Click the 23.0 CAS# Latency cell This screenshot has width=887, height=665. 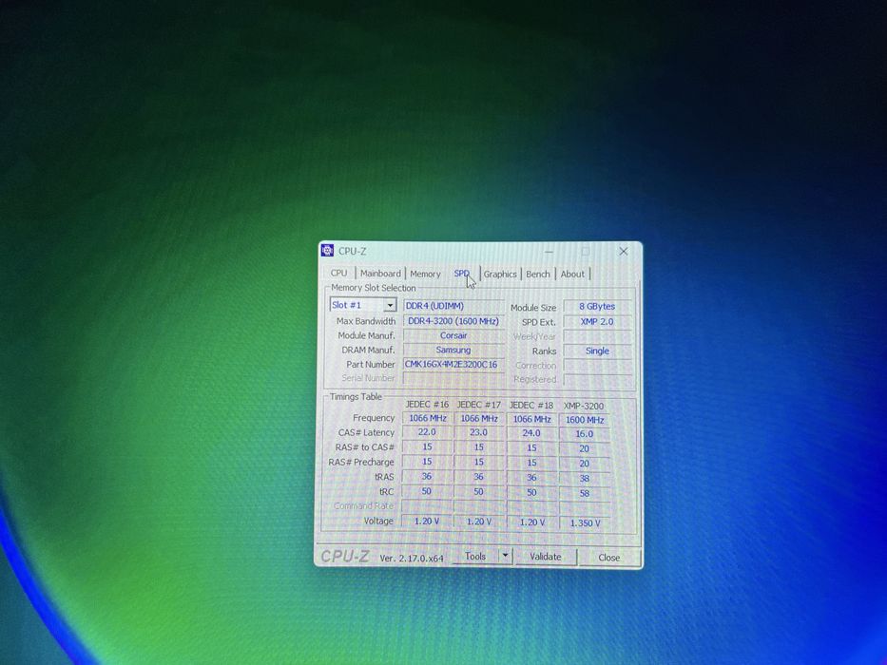pos(478,432)
